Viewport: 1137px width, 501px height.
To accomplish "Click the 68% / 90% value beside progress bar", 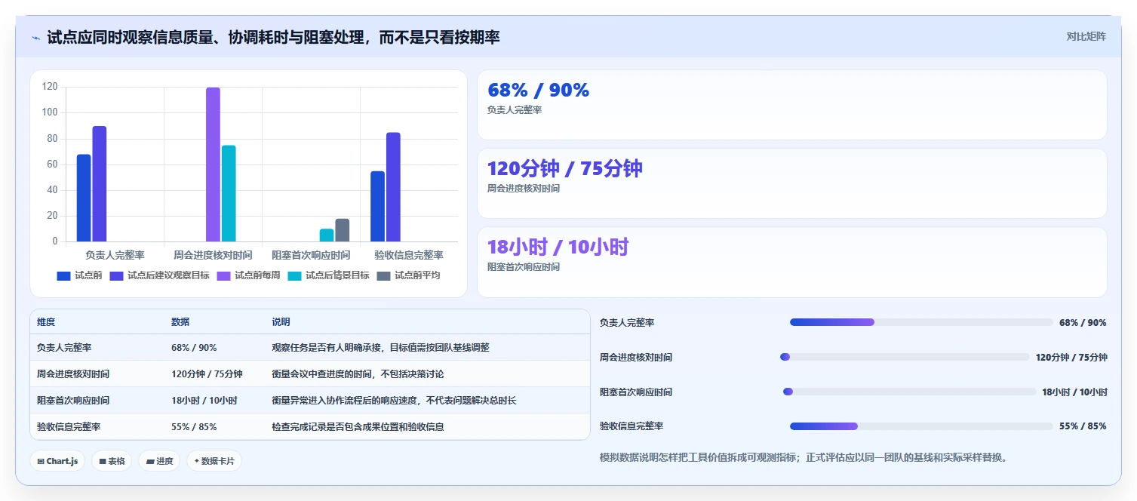I will tap(1083, 323).
